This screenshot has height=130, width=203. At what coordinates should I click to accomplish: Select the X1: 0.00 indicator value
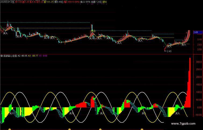point(43,56)
